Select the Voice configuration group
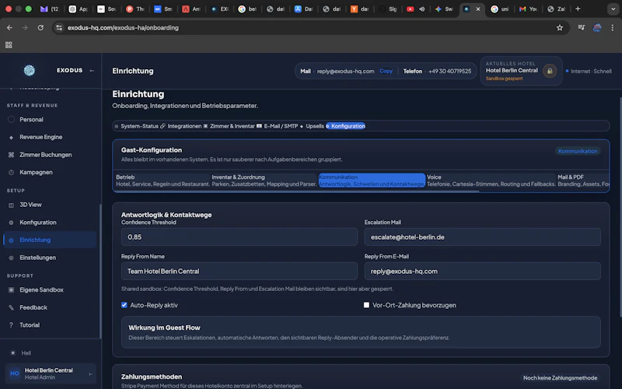Viewport: 622px width, 389px height. (x=491, y=180)
